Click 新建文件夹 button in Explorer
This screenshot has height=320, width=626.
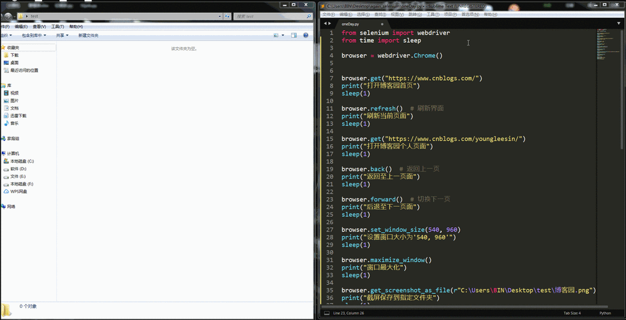point(88,36)
